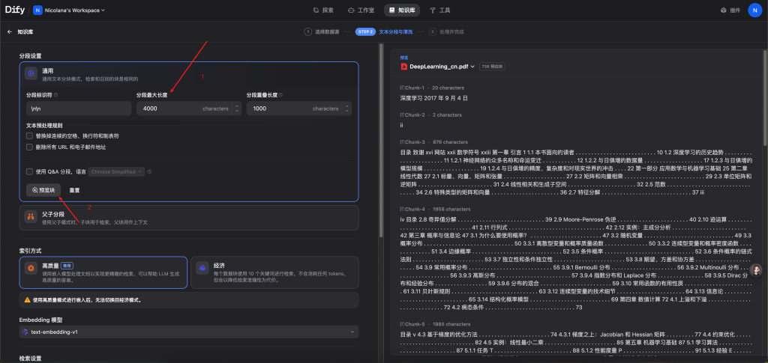
Task: Click the Dify logo in header
Action: pyautogui.click(x=16, y=10)
